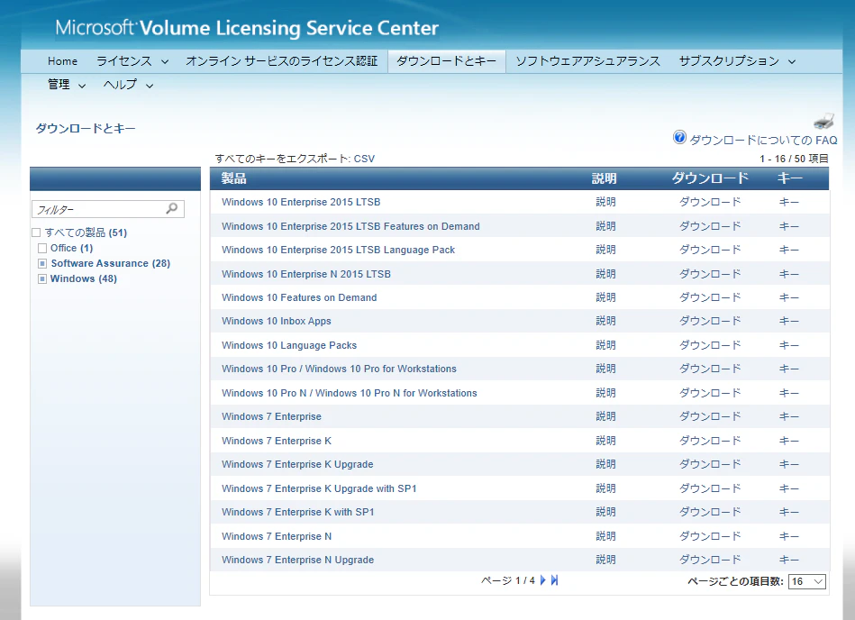Open Windows 7 Enterprise K with SP1
The height and width of the screenshot is (620, 855).
[297, 512]
